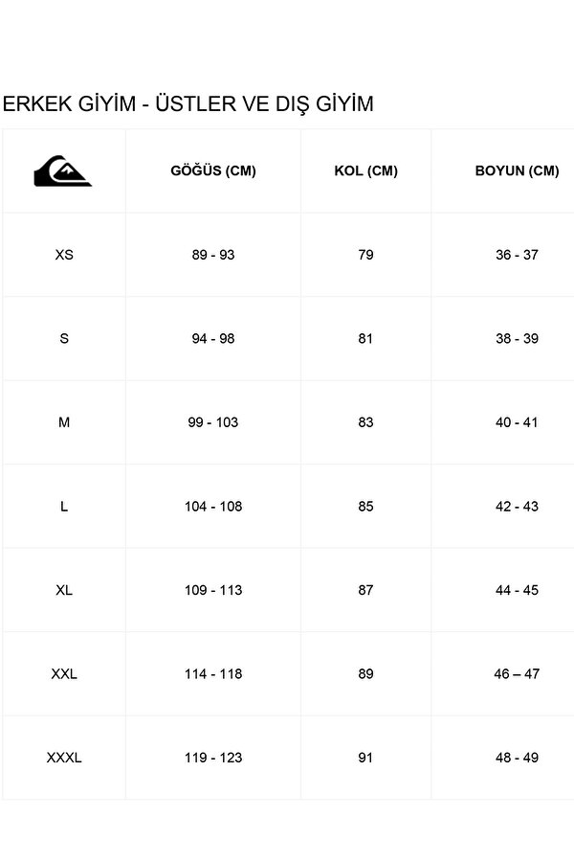This screenshot has width=574, height=862.
Task: Click the XS size row label
Action: click(64, 255)
